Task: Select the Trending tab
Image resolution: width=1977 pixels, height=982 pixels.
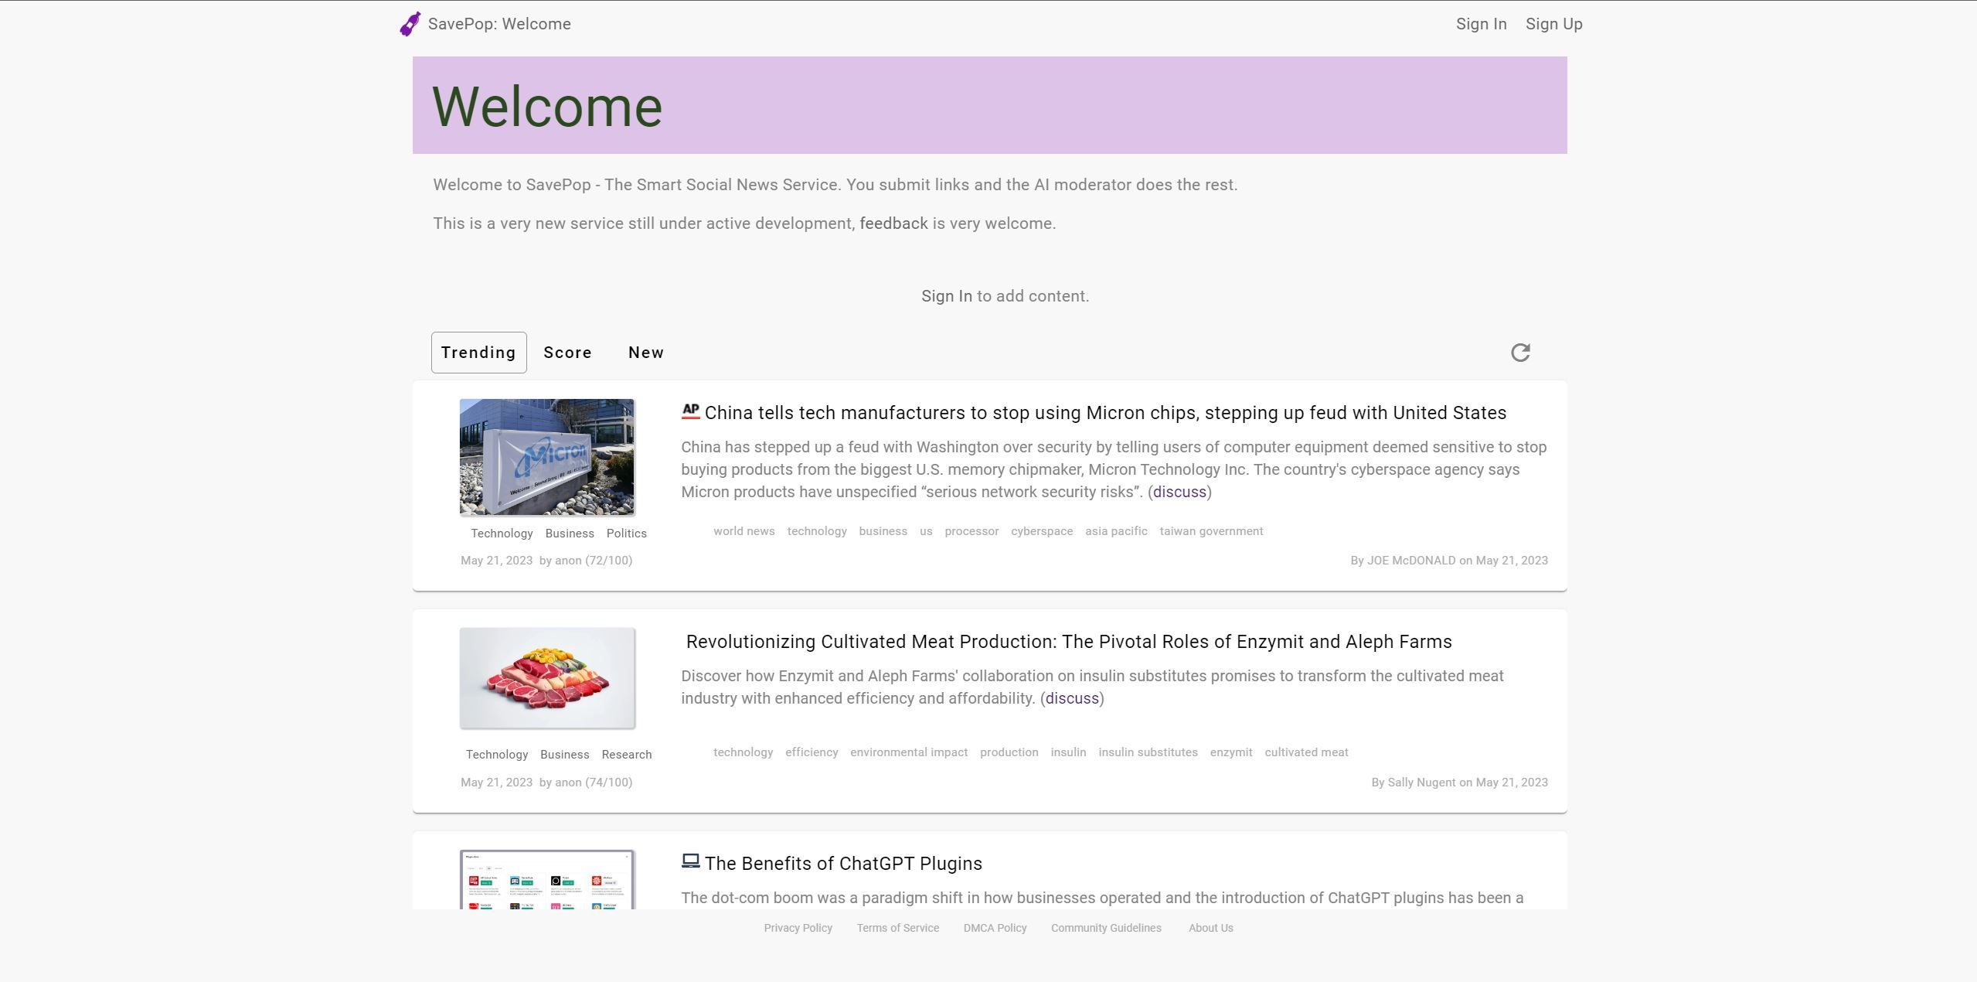Action: (x=478, y=353)
